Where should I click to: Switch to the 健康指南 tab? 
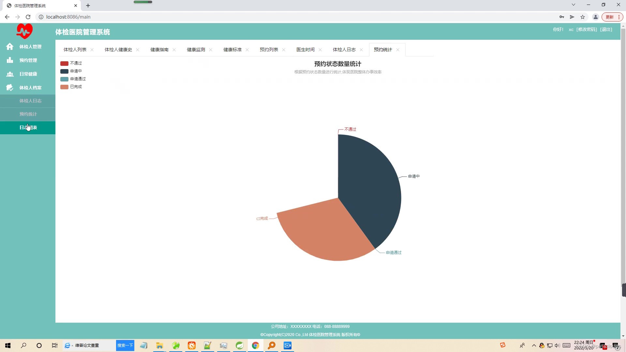[159, 50]
